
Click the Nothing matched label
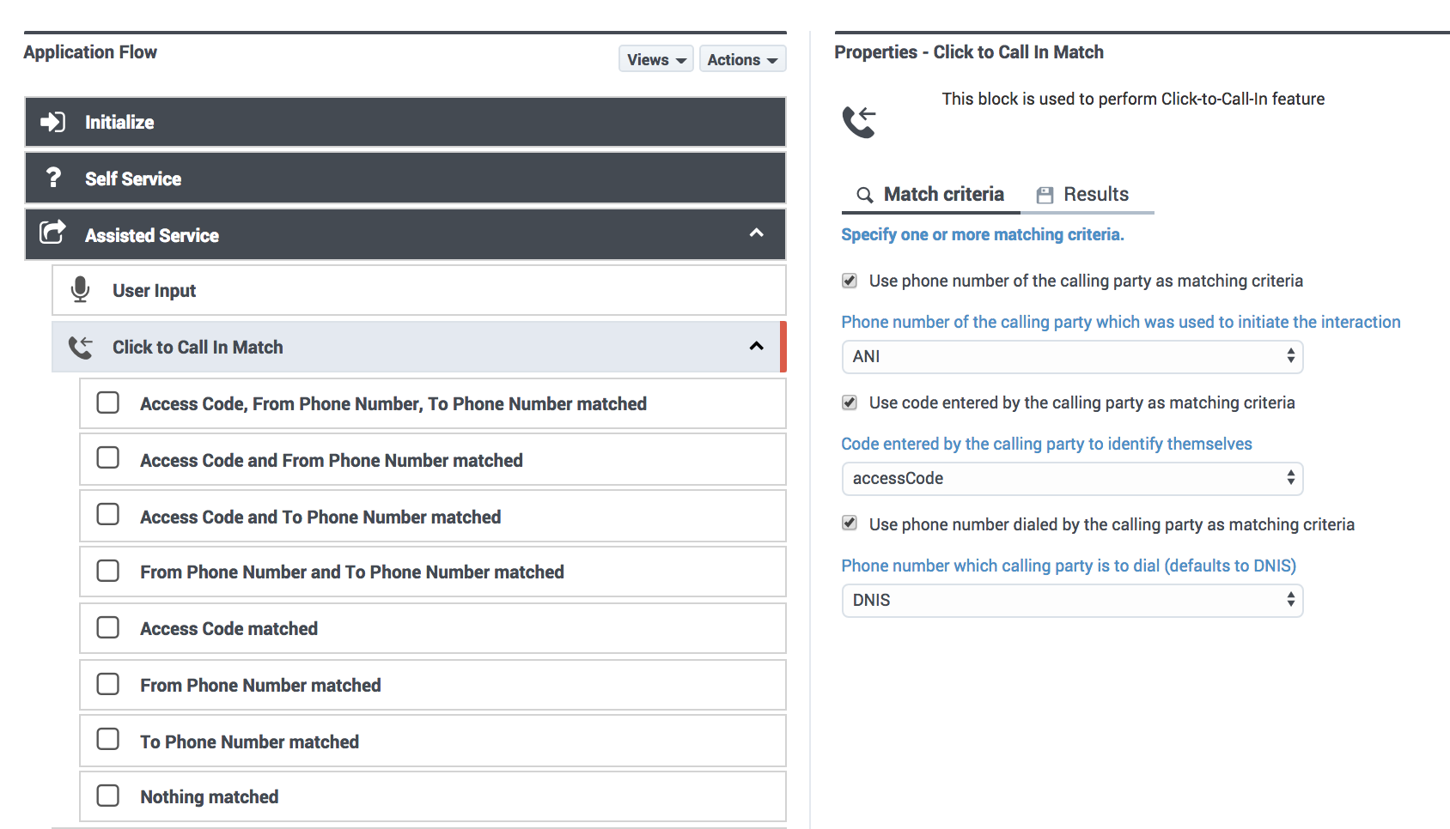[210, 797]
